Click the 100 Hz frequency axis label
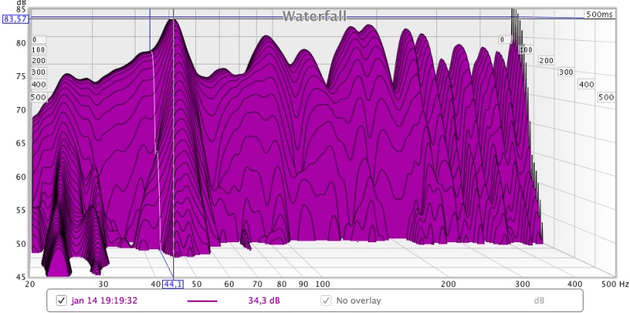The width and height of the screenshot is (630, 313). pos(323,285)
